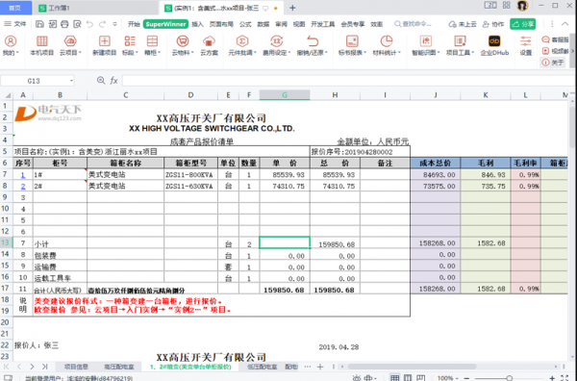Open the name box dropdown arrow
This screenshot has height=381, width=577.
(71, 81)
